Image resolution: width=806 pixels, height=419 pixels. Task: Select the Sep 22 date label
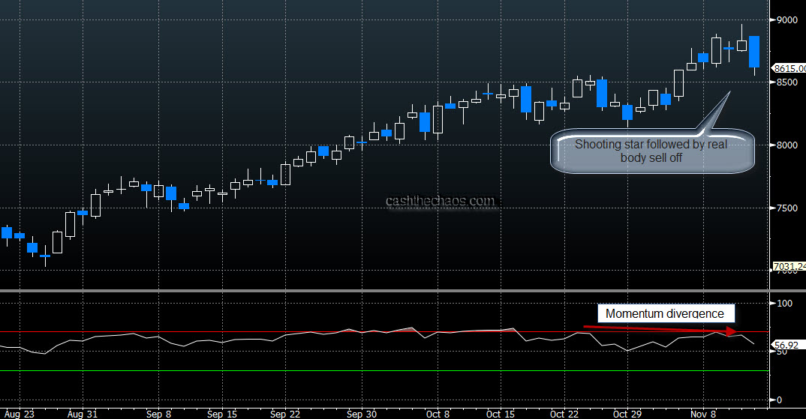coord(285,414)
